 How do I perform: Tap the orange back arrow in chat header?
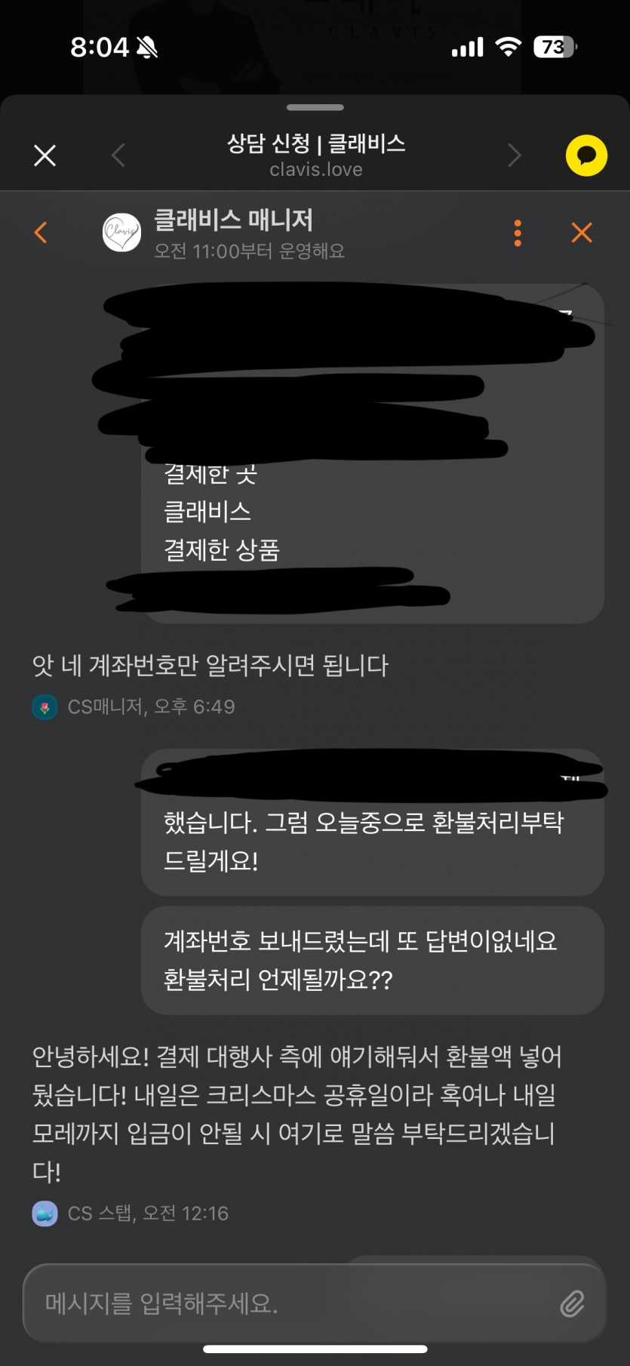pyautogui.click(x=41, y=232)
